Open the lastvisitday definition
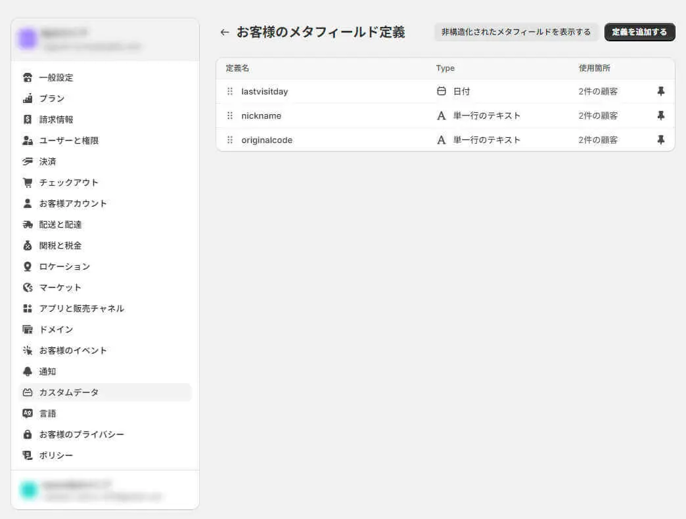Image resolution: width=686 pixels, height=519 pixels. (x=264, y=91)
